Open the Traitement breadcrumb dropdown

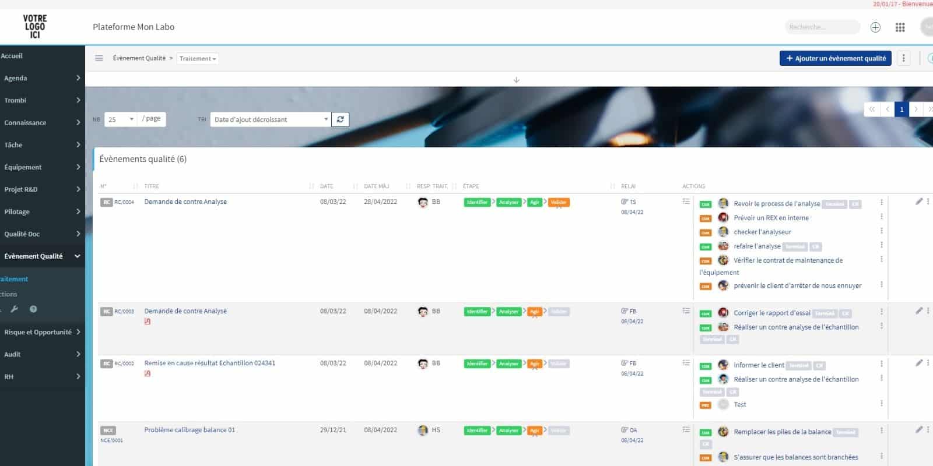pos(198,58)
